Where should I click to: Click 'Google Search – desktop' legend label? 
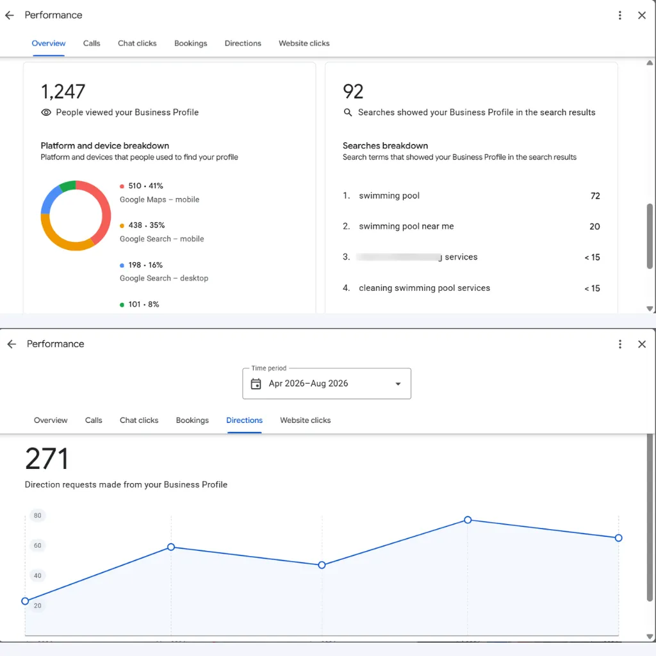164,278
